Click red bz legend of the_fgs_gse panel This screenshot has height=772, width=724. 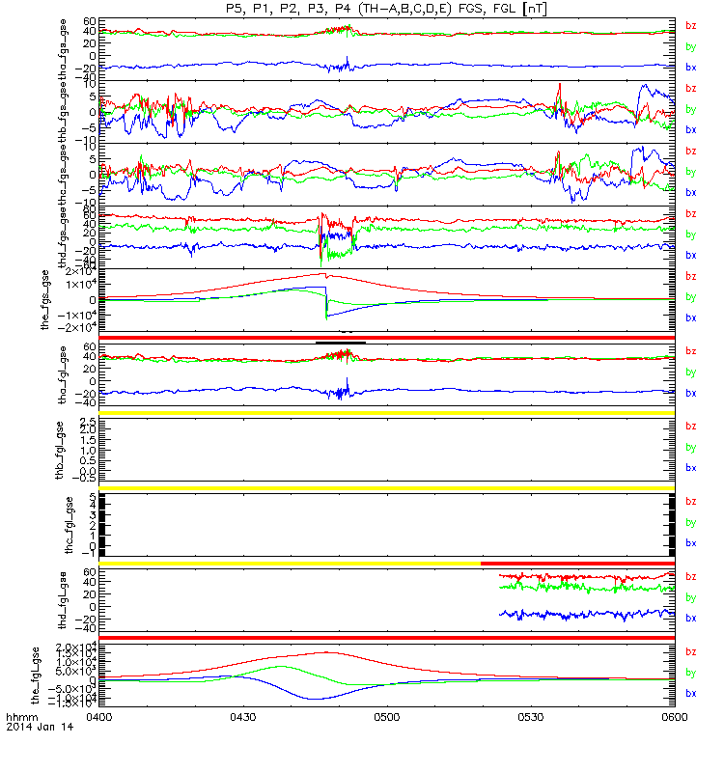[691, 276]
